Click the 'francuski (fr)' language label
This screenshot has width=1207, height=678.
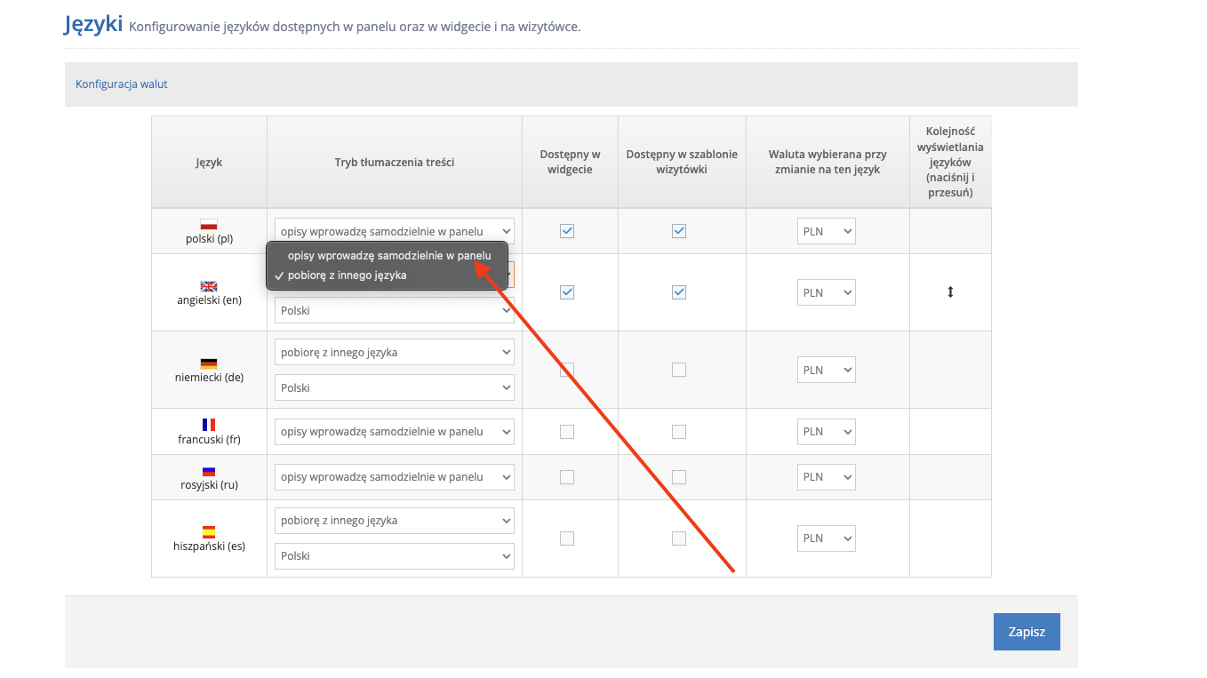[x=209, y=439]
